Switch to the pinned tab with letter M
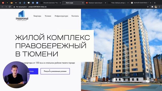The height and width of the screenshot is (91, 162). (16, 3)
